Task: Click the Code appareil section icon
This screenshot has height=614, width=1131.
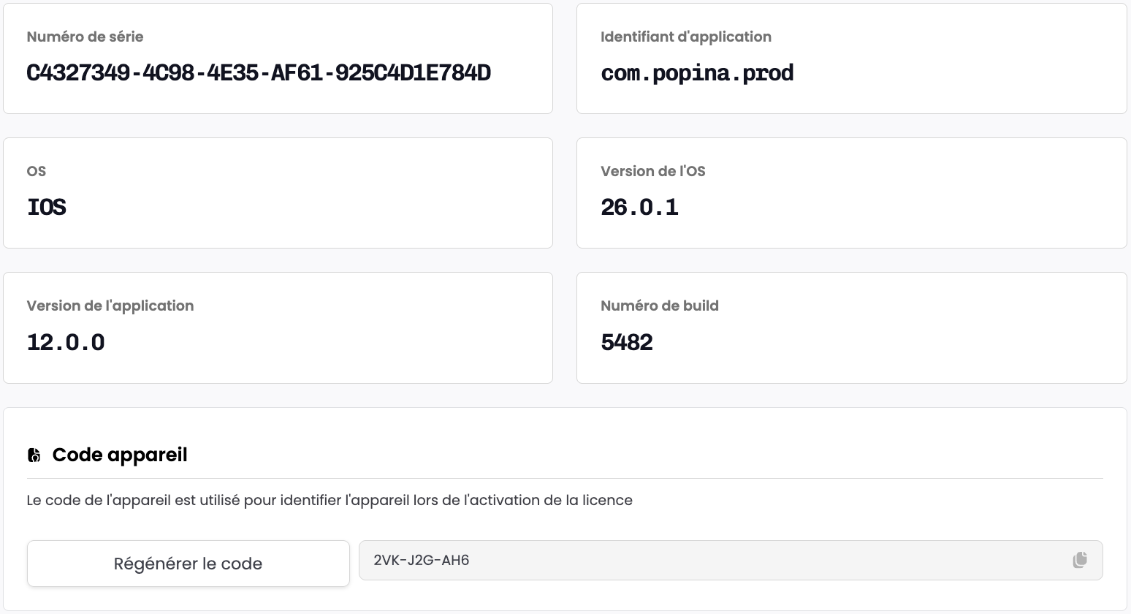Action: [x=34, y=455]
